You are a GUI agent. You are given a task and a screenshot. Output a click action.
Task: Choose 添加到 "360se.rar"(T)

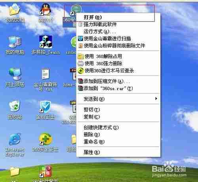tap(118, 88)
